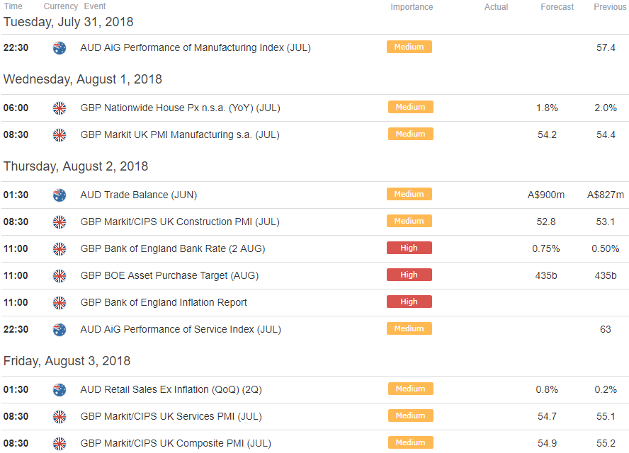This screenshot has height=453, width=629.
Task: Open GBP Markit/CIPS UK Construction PMI event
Action: coord(180,222)
